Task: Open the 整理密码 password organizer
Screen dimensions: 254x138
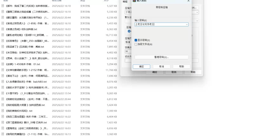Action: coord(161,57)
